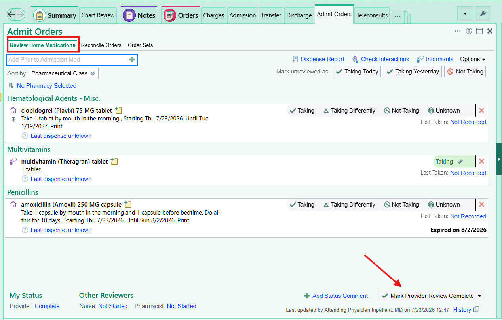Click Mark Provider Review Complete button

pos(428,296)
